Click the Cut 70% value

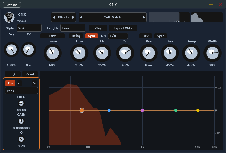pyautogui.click(x=125, y=65)
